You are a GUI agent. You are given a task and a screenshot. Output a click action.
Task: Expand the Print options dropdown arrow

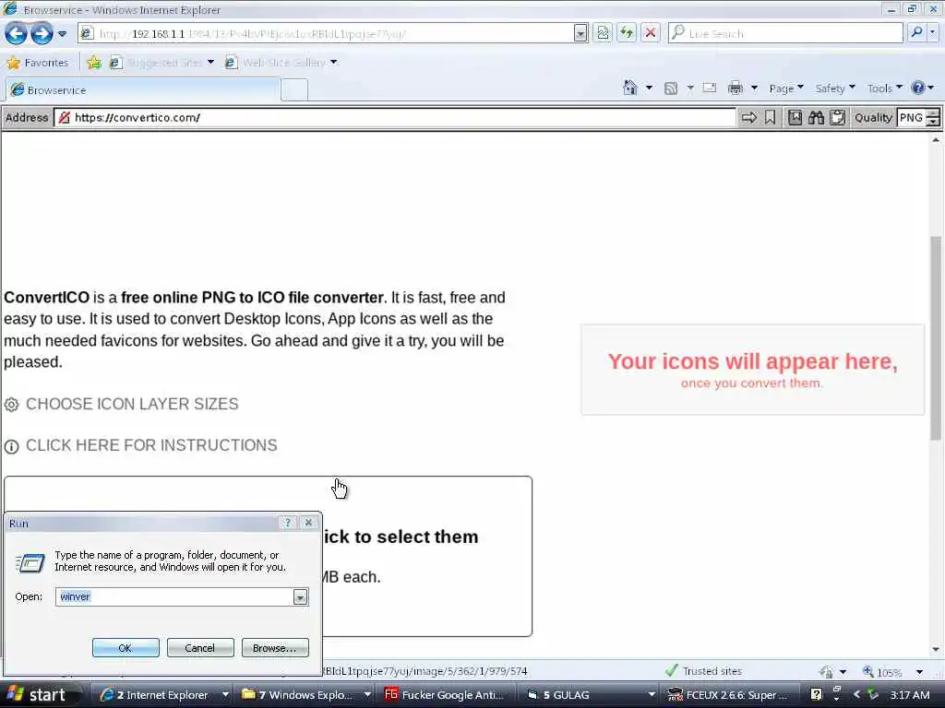tap(754, 88)
